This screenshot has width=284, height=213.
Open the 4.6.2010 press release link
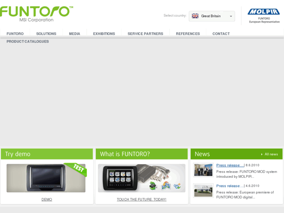(230, 186)
